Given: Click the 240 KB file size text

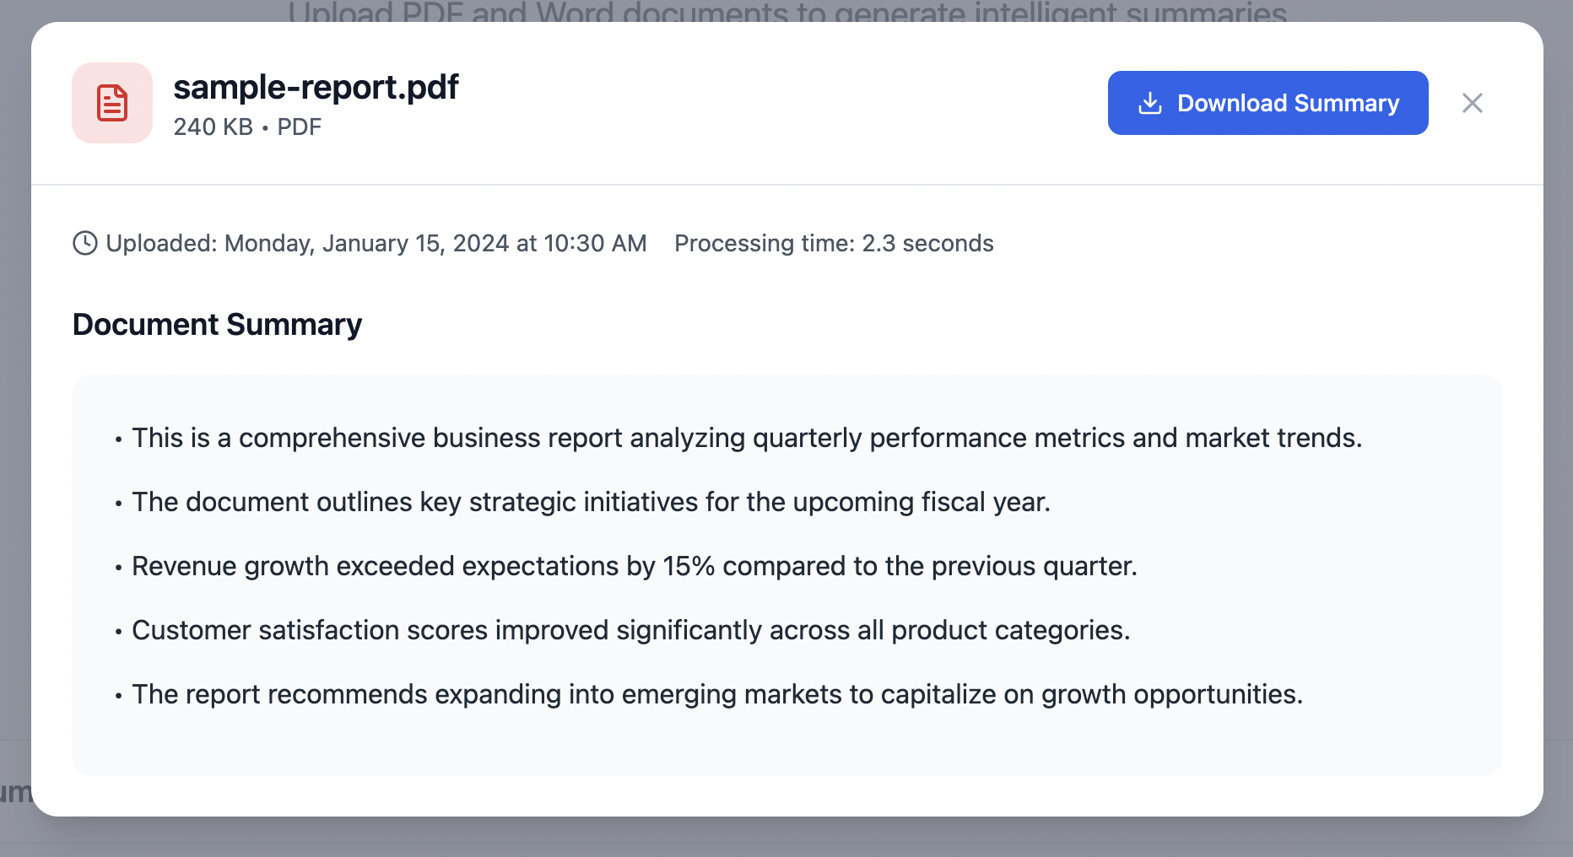Looking at the screenshot, I should coord(213,127).
